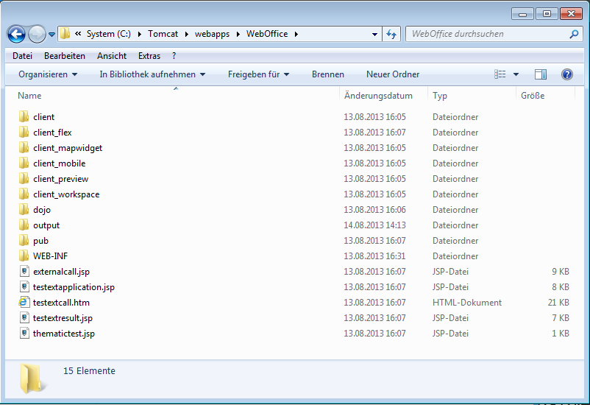Open the Ansicht menu
The width and height of the screenshot is (590, 405).
point(112,56)
